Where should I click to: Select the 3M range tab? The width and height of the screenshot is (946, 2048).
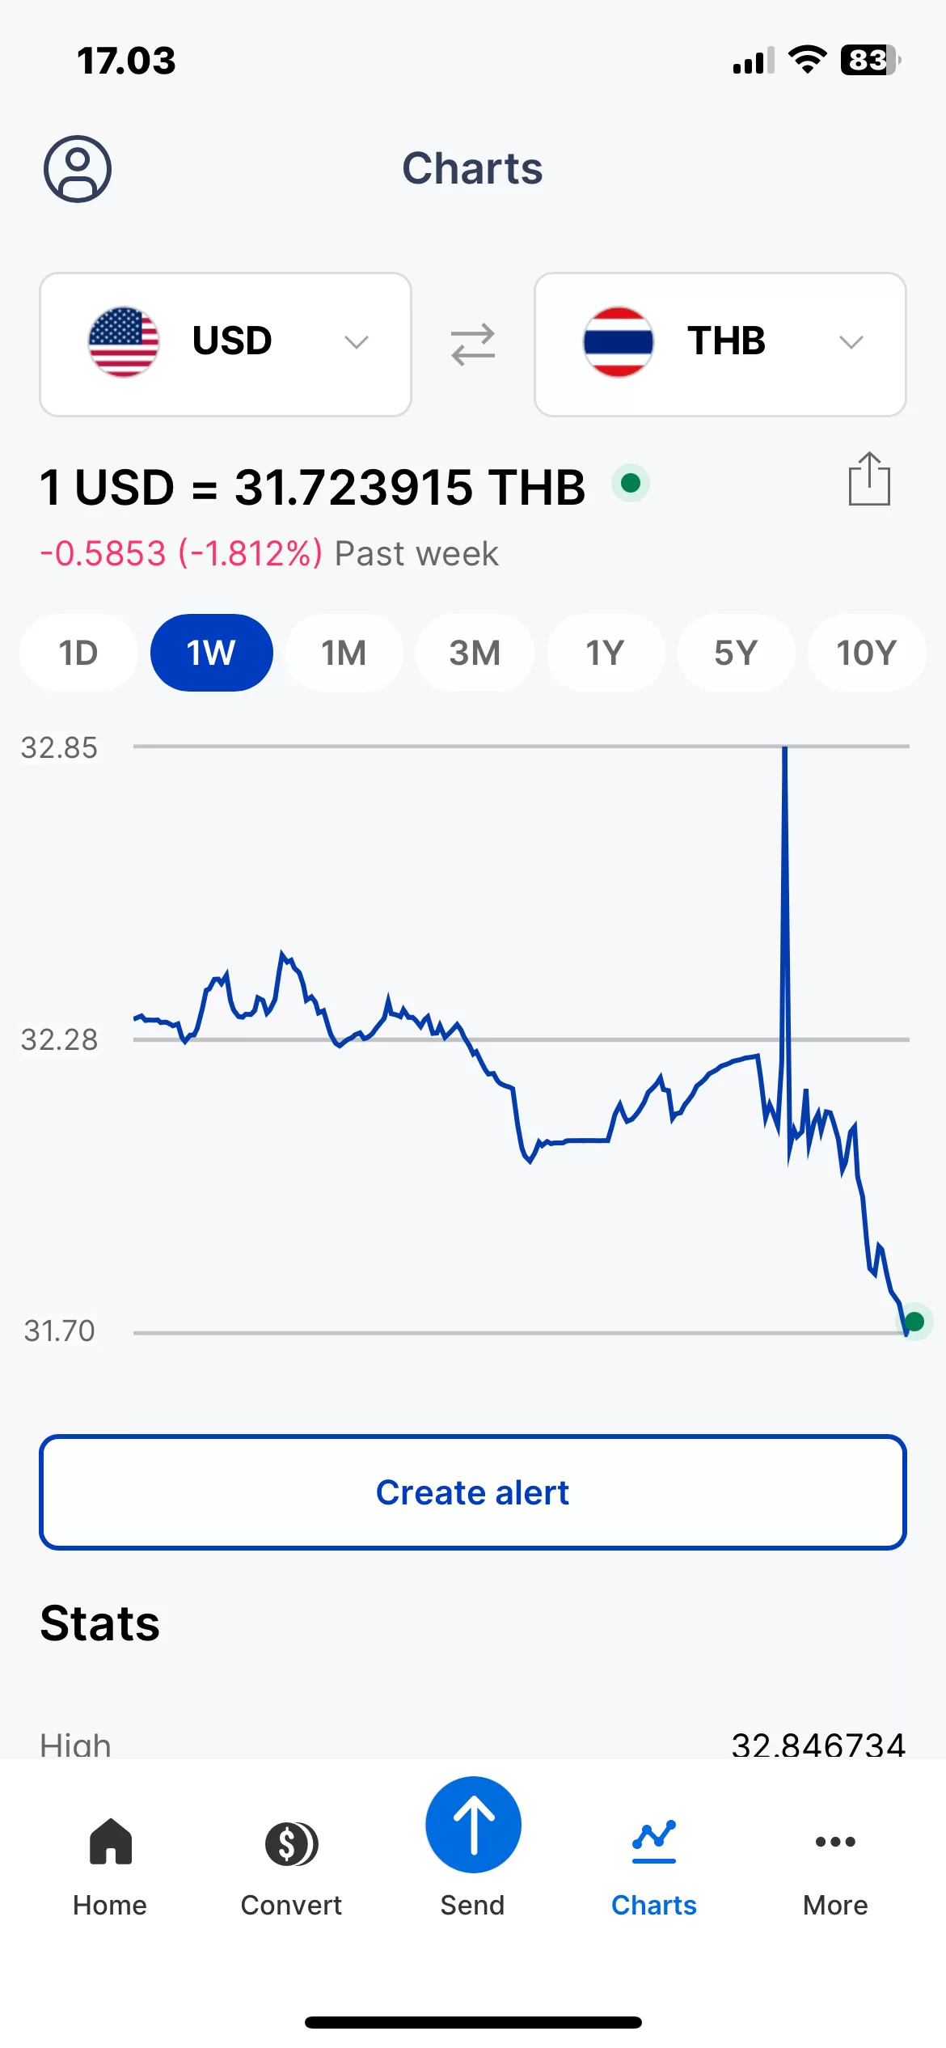[x=475, y=653]
